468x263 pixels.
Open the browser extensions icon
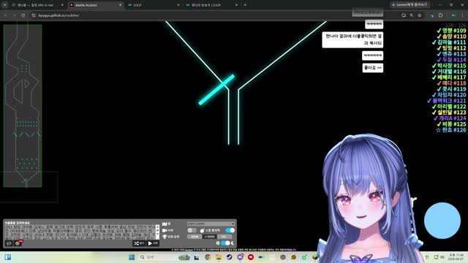coord(440,15)
